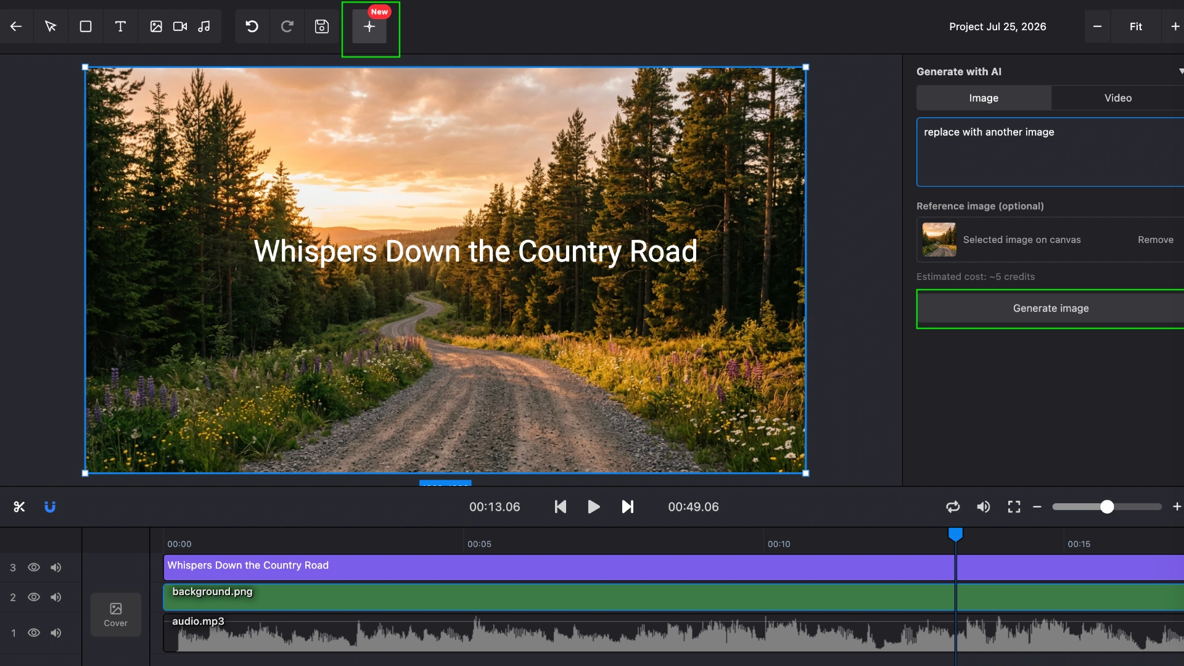Collapse the Generate with AI panel
1184x666 pixels.
tap(1180, 72)
